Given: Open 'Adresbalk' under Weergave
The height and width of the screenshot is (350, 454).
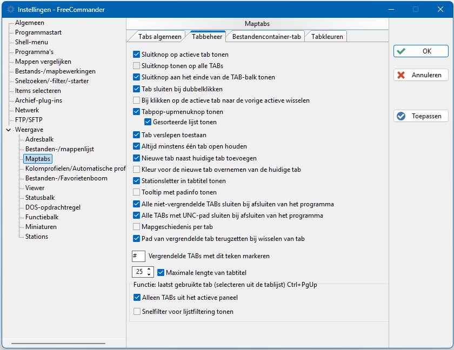Looking at the screenshot, I should pos(39,139).
